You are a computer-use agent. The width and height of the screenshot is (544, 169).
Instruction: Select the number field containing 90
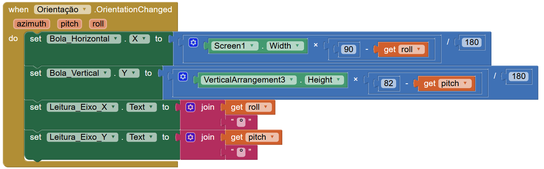click(348, 49)
